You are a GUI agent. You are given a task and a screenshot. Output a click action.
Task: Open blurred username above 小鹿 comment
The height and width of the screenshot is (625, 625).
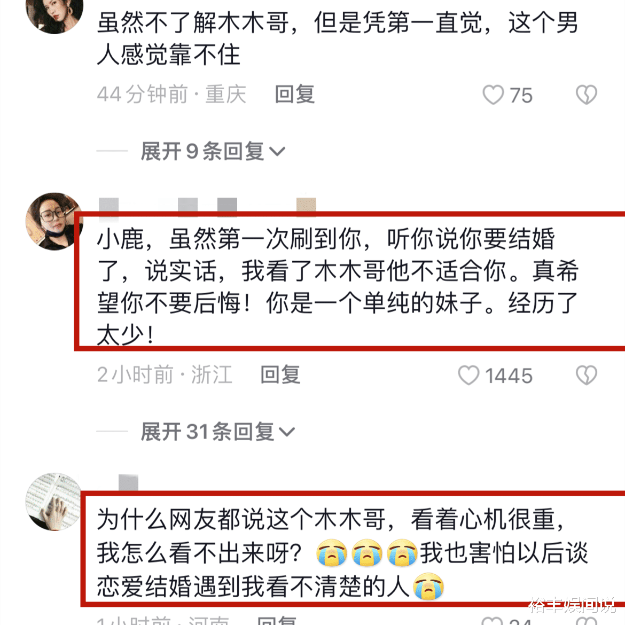[x=207, y=207]
